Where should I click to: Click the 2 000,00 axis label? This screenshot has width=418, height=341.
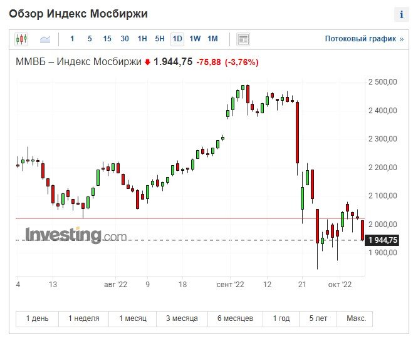point(383,225)
